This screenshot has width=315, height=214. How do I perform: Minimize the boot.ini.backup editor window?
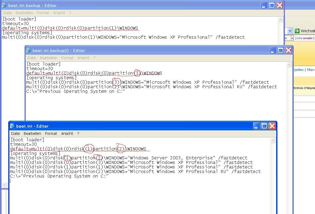[x=264, y=5]
